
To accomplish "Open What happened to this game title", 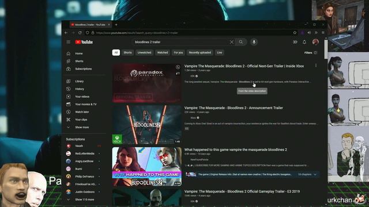I will tap(236, 149).
